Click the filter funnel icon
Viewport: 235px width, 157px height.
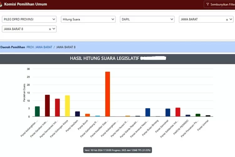tap(207, 4)
